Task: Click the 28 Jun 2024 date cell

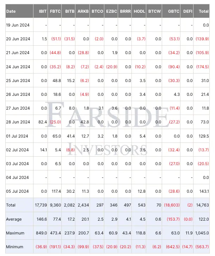Action: tap(18, 122)
